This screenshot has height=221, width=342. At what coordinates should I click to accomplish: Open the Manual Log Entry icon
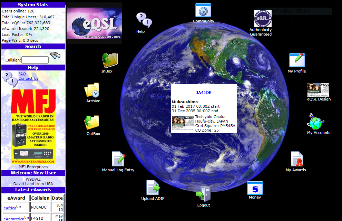(x=119, y=159)
